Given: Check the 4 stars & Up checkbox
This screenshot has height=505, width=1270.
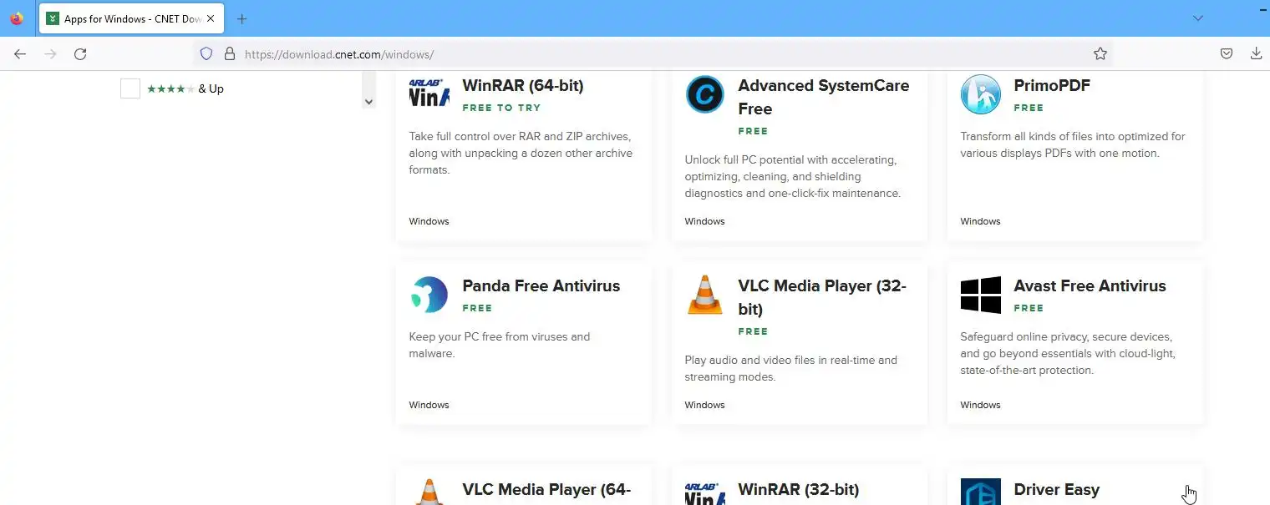Looking at the screenshot, I should pos(130,88).
